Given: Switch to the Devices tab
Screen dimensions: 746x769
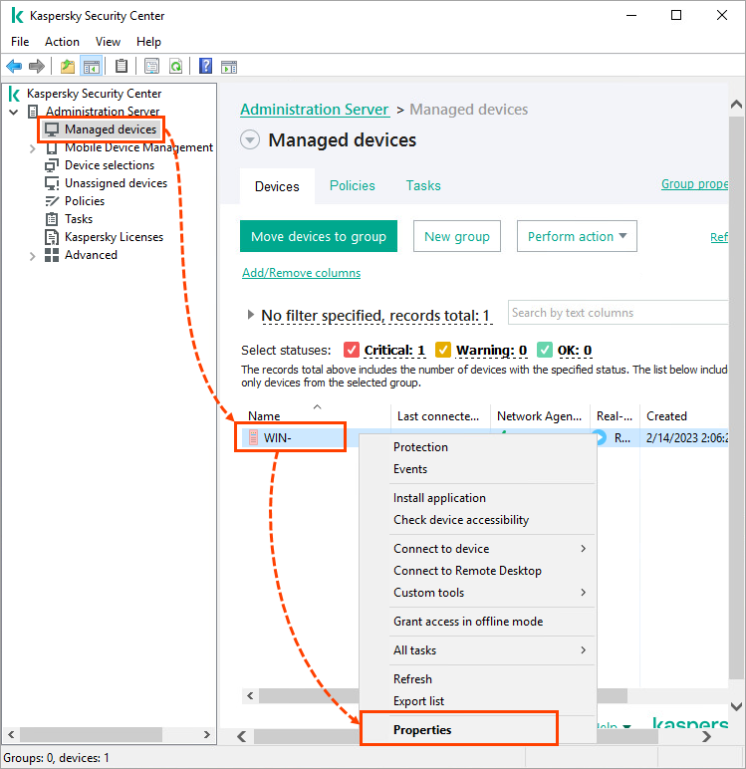Looking at the screenshot, I should coord(277,186).
